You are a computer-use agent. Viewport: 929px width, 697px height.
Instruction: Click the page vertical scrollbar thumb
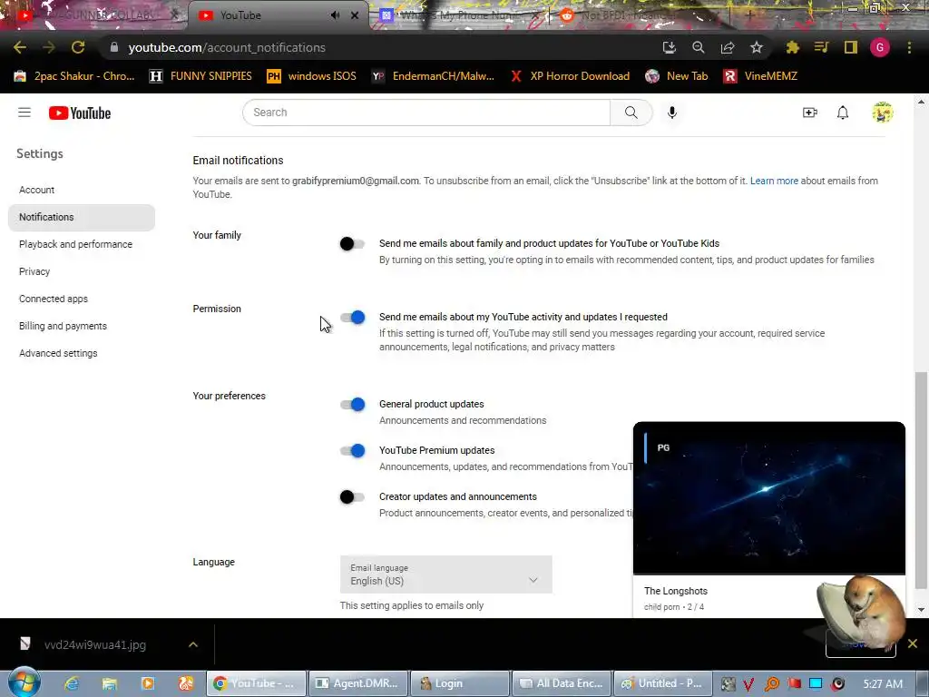point(922,480)
